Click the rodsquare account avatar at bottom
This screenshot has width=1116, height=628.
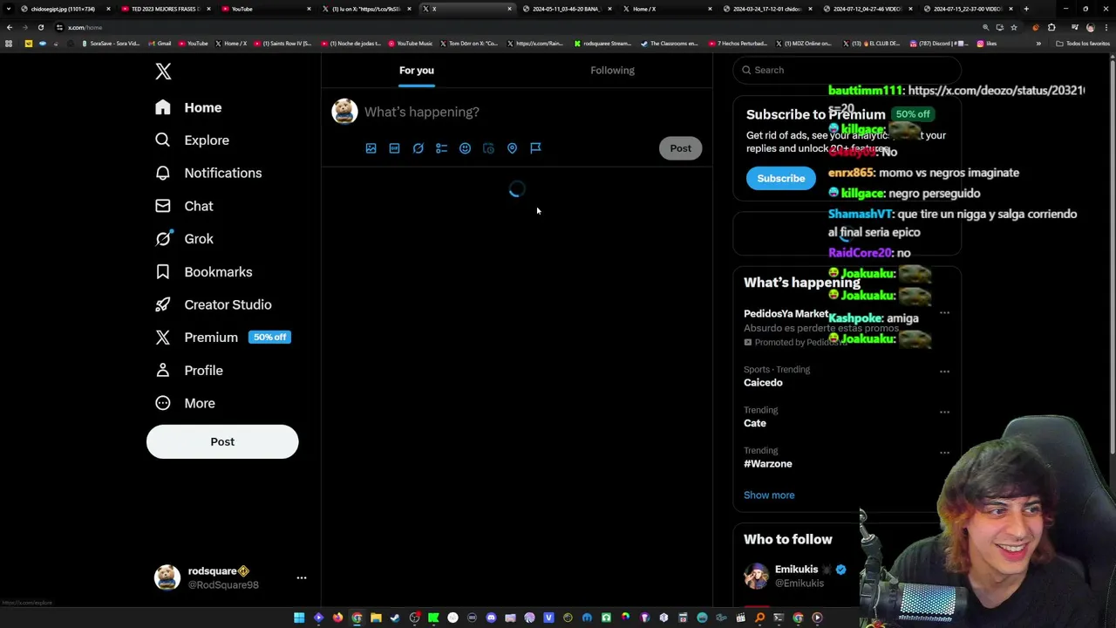click(167, 577)
